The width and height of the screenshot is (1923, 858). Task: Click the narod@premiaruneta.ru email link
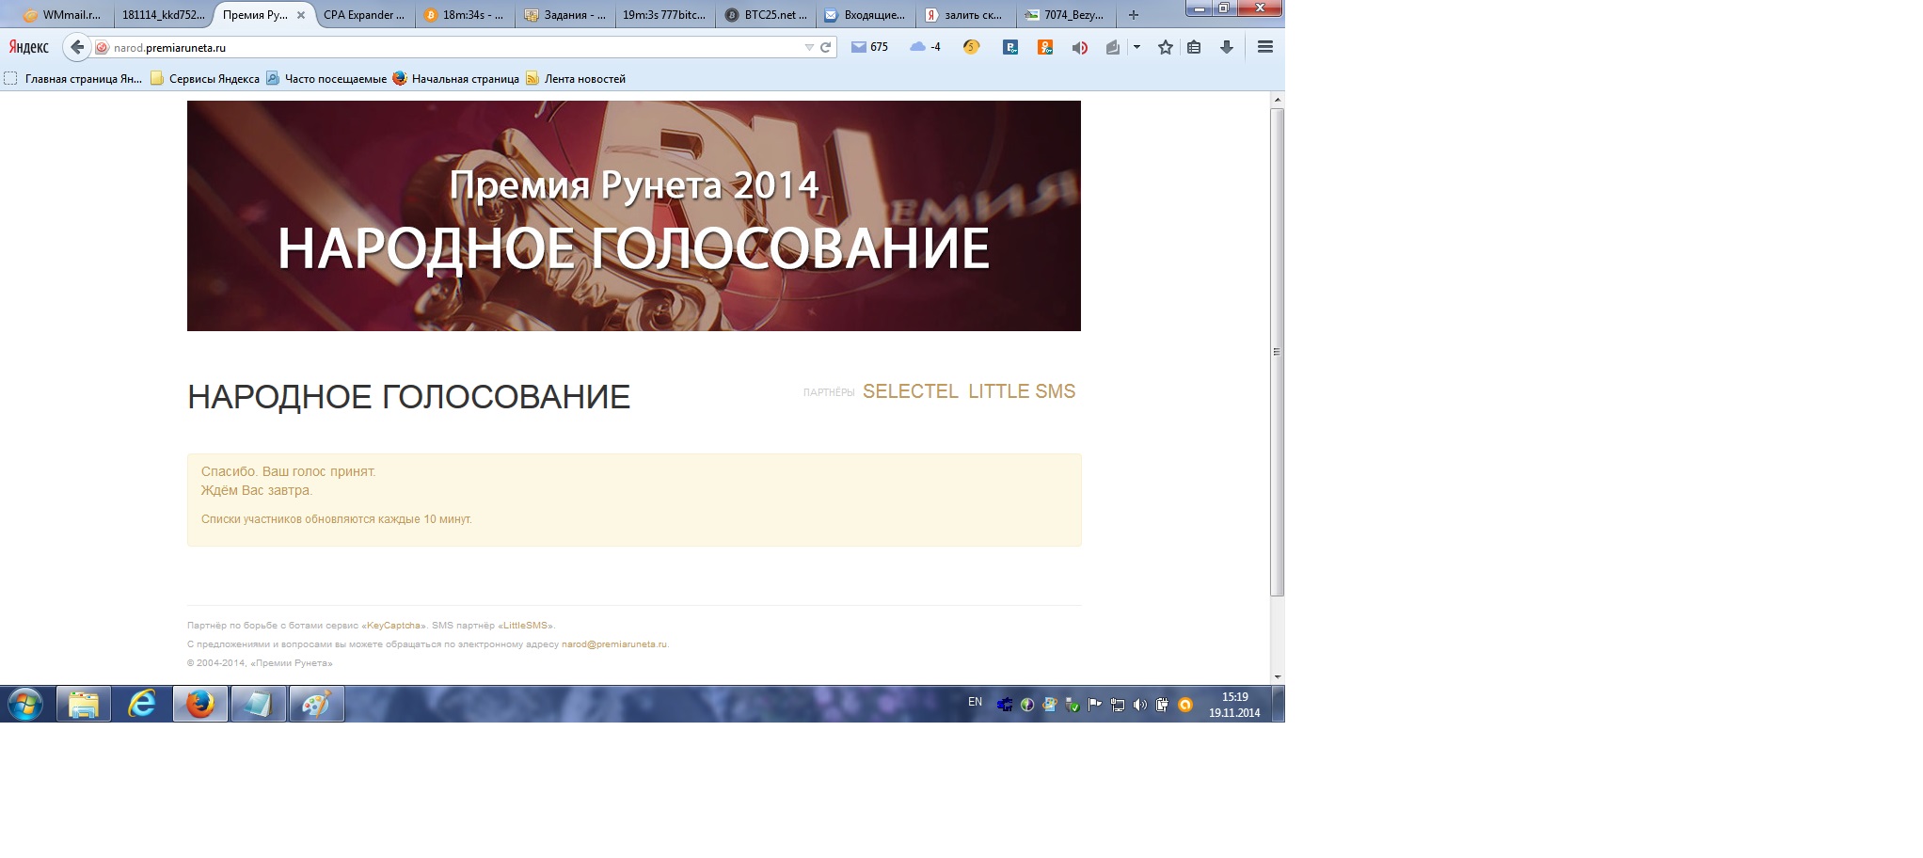tap(614, 644)
